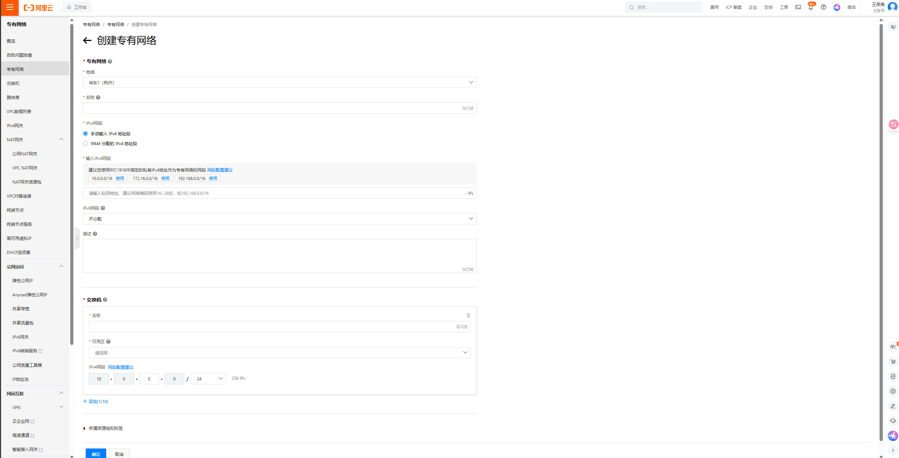Delete the switch using the trash icon
This screenshot has height=458, width=899.
(468, 316)
